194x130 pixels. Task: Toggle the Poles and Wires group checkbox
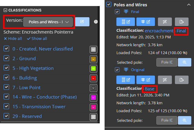point(109,5)
